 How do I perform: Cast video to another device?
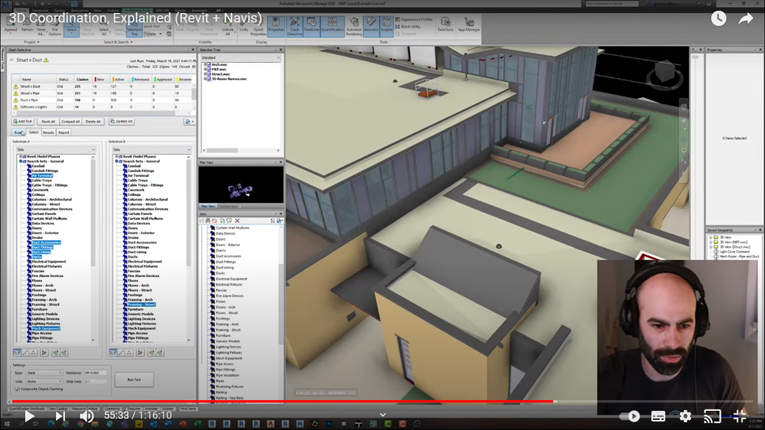(712, 416)
